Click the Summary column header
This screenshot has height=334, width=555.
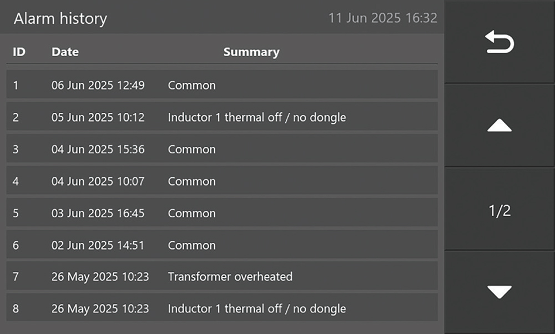point(251,52)
